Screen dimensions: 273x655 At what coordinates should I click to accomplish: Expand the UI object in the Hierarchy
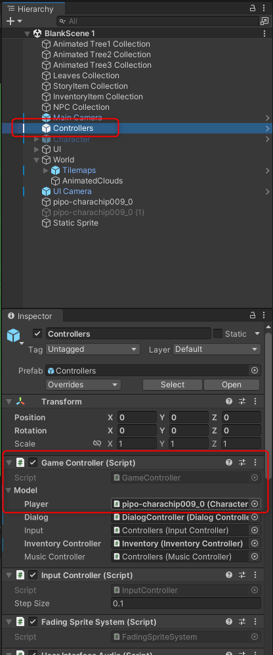[x=37, y=149]
